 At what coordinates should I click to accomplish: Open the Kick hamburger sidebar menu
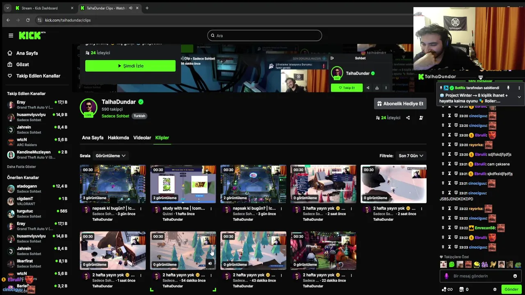pyautogui.click(x=11, y=36)
